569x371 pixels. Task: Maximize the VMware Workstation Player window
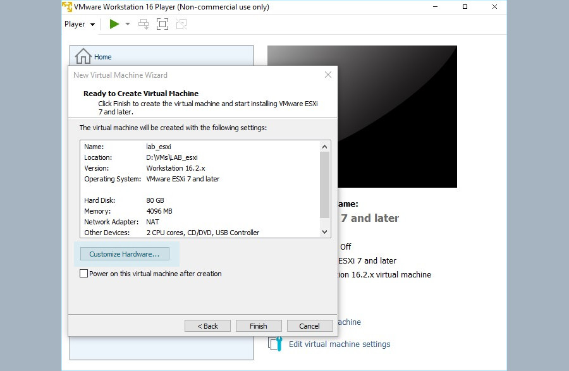pyautogui.click(x=465, y=6)
